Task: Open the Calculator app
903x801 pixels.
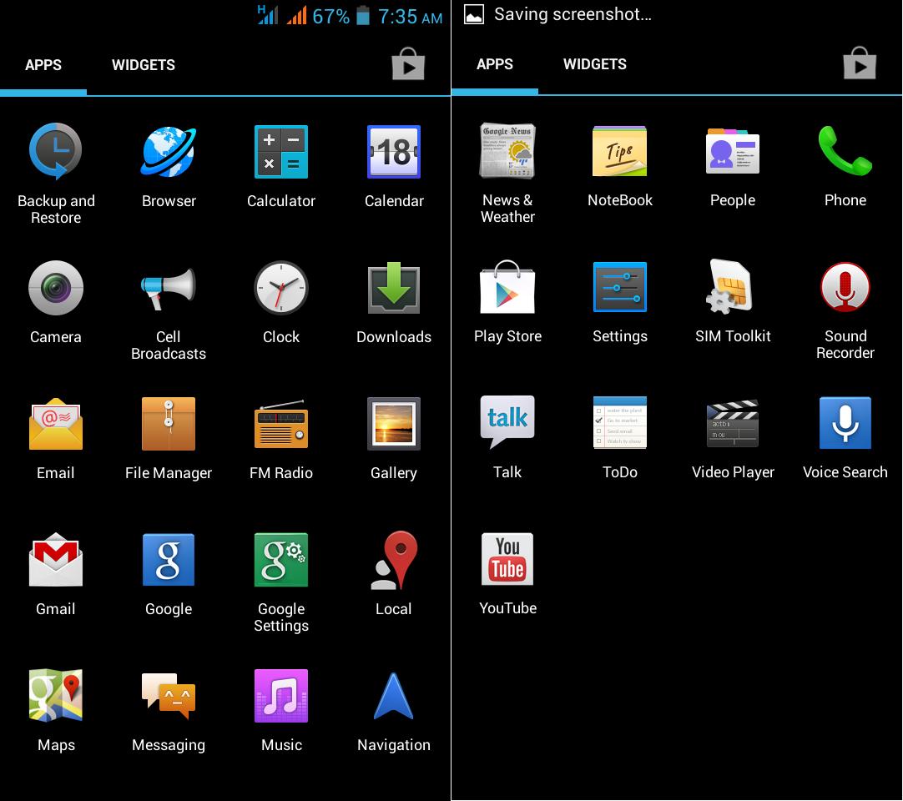Action: click(x=281, y=152)
